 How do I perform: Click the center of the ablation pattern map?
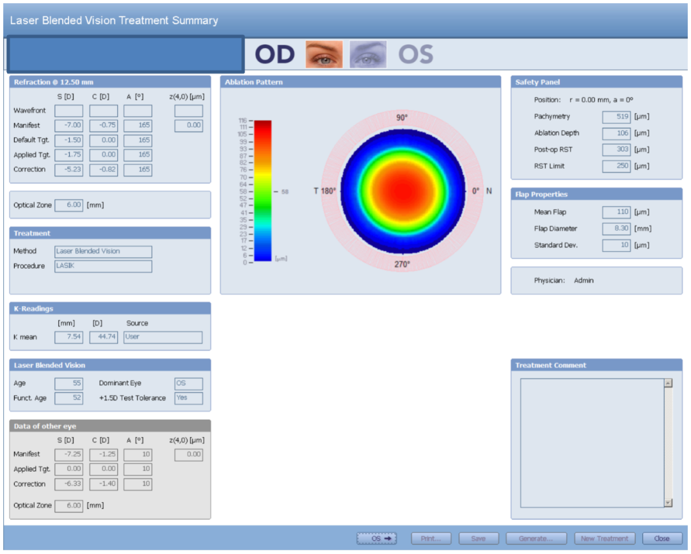(402, 190)
